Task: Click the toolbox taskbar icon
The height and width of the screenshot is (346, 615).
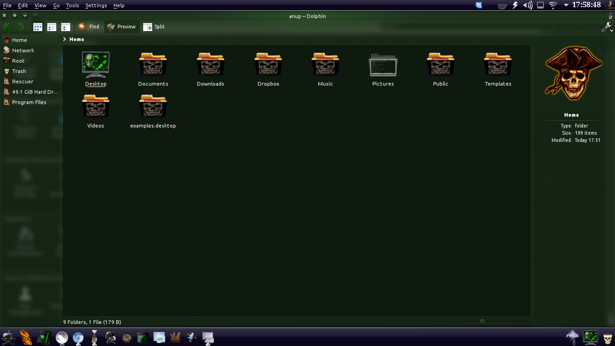Action: pyautogui.click(x=175, y=337)
